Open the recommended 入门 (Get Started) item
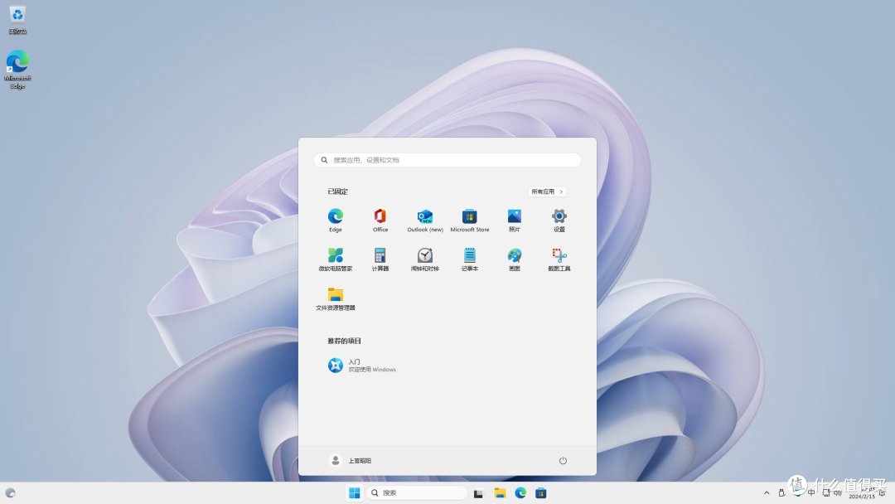The image size is (895, 504). [x=362, y=366]
